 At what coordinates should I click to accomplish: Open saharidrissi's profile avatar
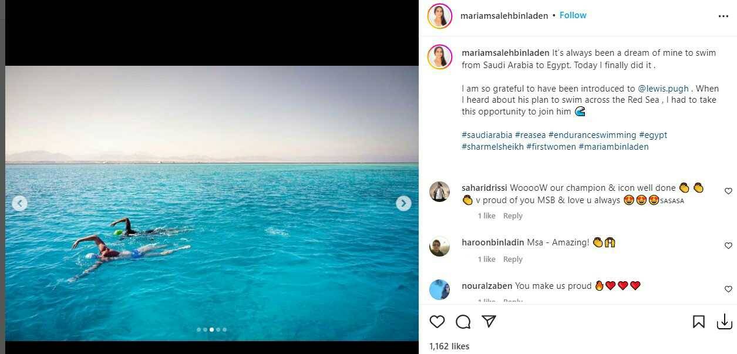(440, 192)
